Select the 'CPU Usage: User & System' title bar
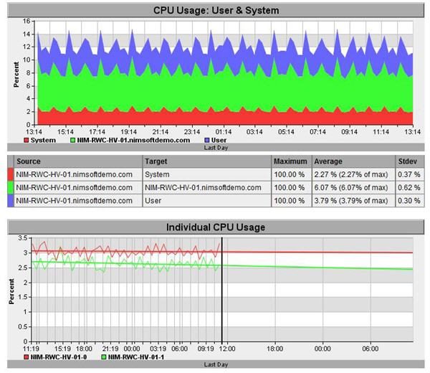The height and width of the screenshot is (373, 430). pos(216,11)
